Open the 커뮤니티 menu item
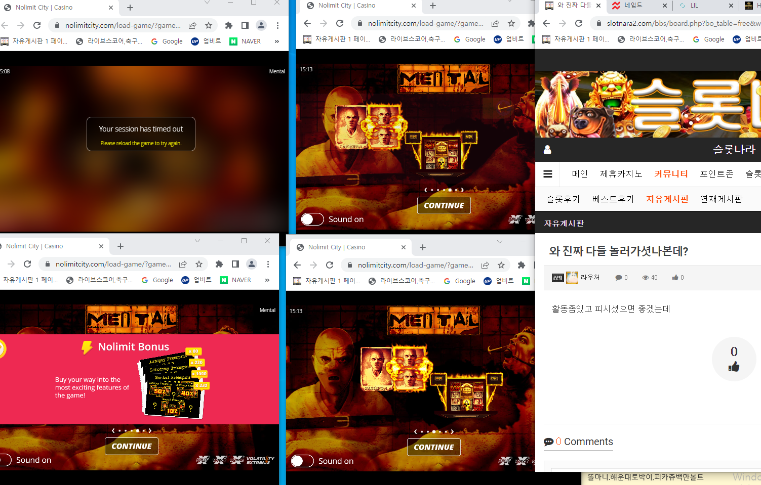This screenshot has height=485, width=761. pos(671,174)
